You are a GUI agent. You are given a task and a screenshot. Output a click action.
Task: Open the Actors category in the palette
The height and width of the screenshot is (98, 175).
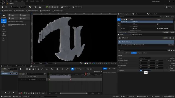tap(4, 26)
